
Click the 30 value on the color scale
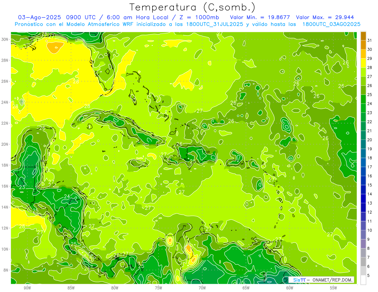370,49
